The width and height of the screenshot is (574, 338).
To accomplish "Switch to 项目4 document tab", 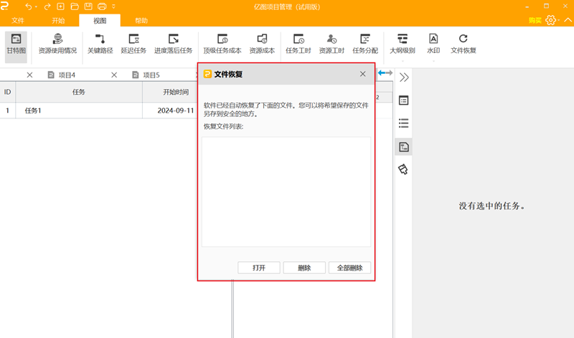I will click(x=67, y=75).
